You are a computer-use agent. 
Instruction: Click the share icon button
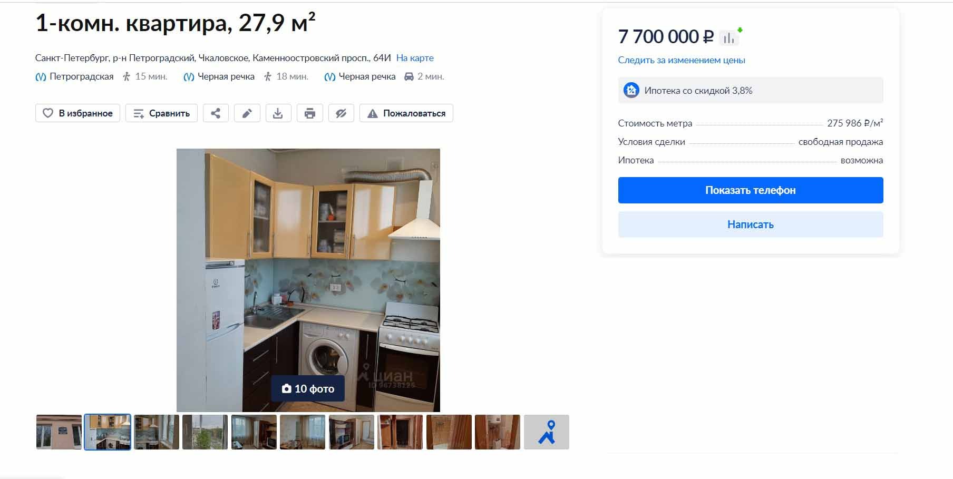click(x=216, y=113)
